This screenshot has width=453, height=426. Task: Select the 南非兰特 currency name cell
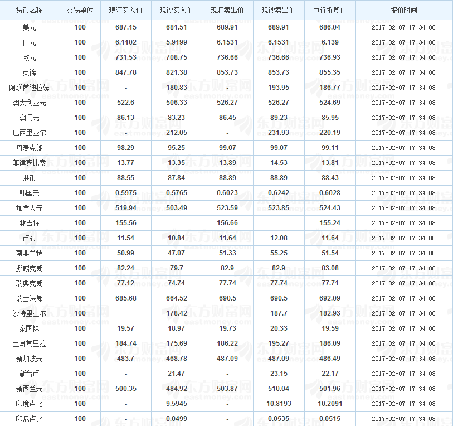click(x=30, y=253)
